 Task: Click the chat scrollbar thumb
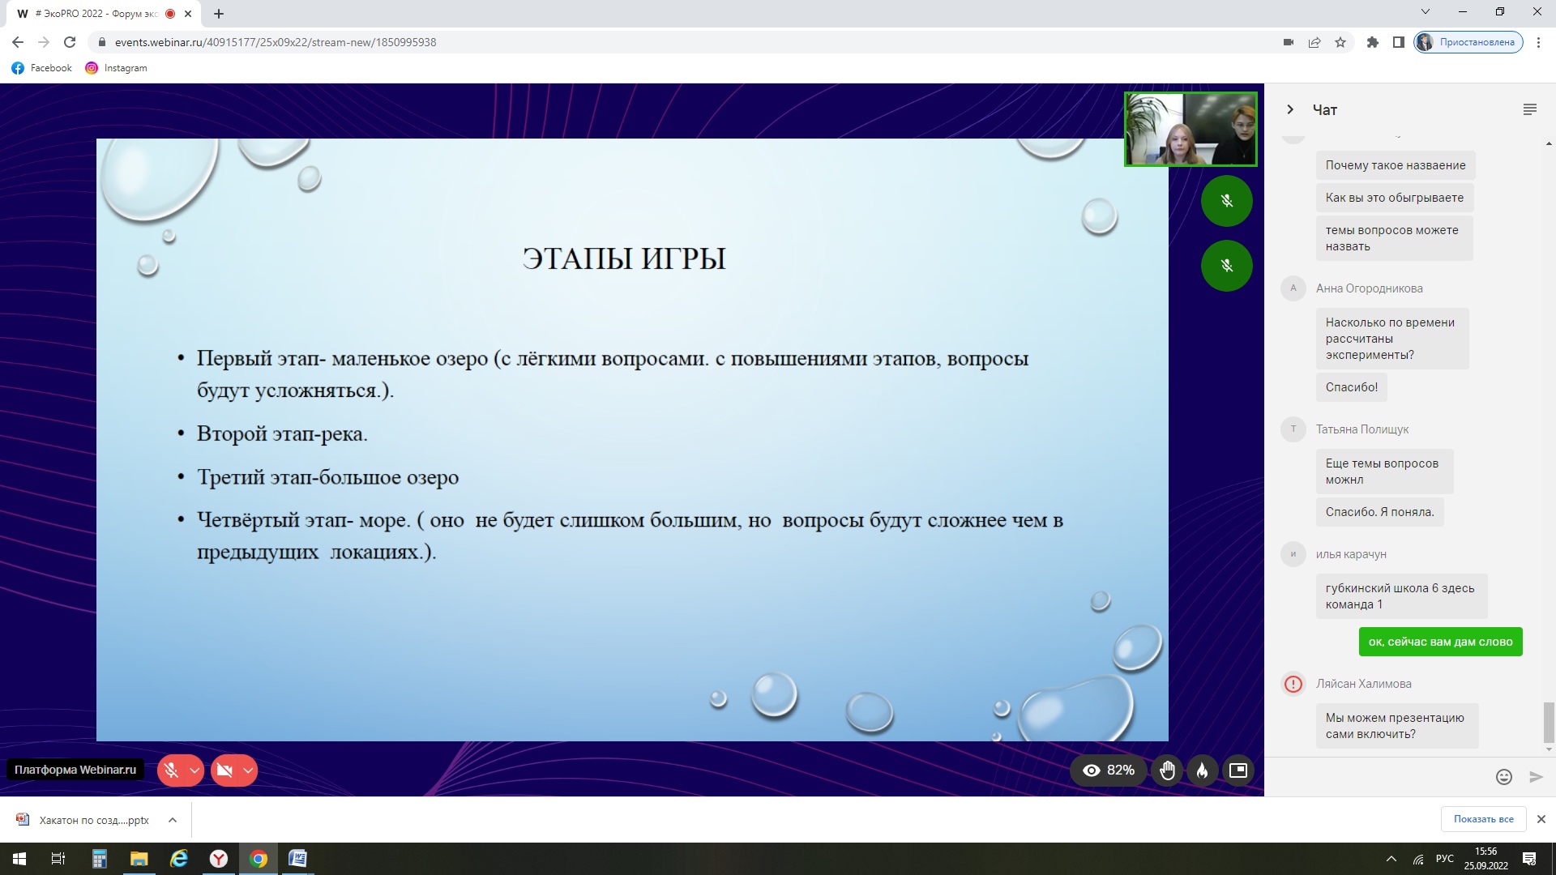pos(1549,722)
